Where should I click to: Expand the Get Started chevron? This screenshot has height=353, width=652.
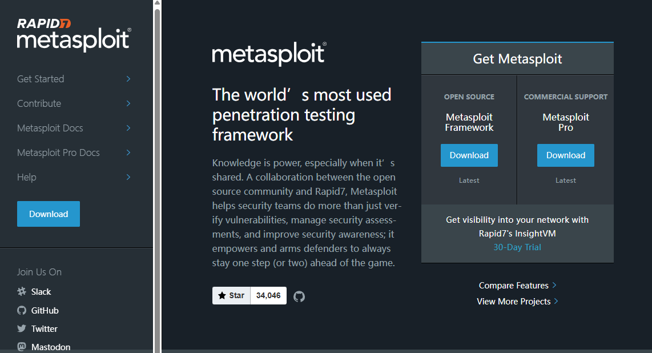tap(128, 79)
